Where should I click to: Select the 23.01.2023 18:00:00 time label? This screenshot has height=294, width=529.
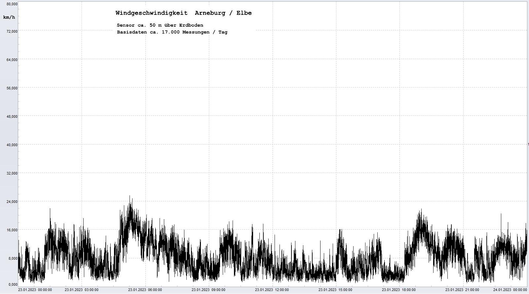pos(399,290)
